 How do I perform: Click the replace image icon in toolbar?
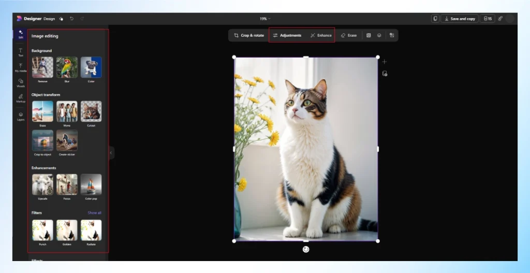click(x=392, y=35)
